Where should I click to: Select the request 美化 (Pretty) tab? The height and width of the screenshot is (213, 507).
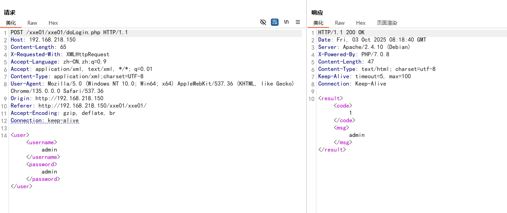pos(11,23)
